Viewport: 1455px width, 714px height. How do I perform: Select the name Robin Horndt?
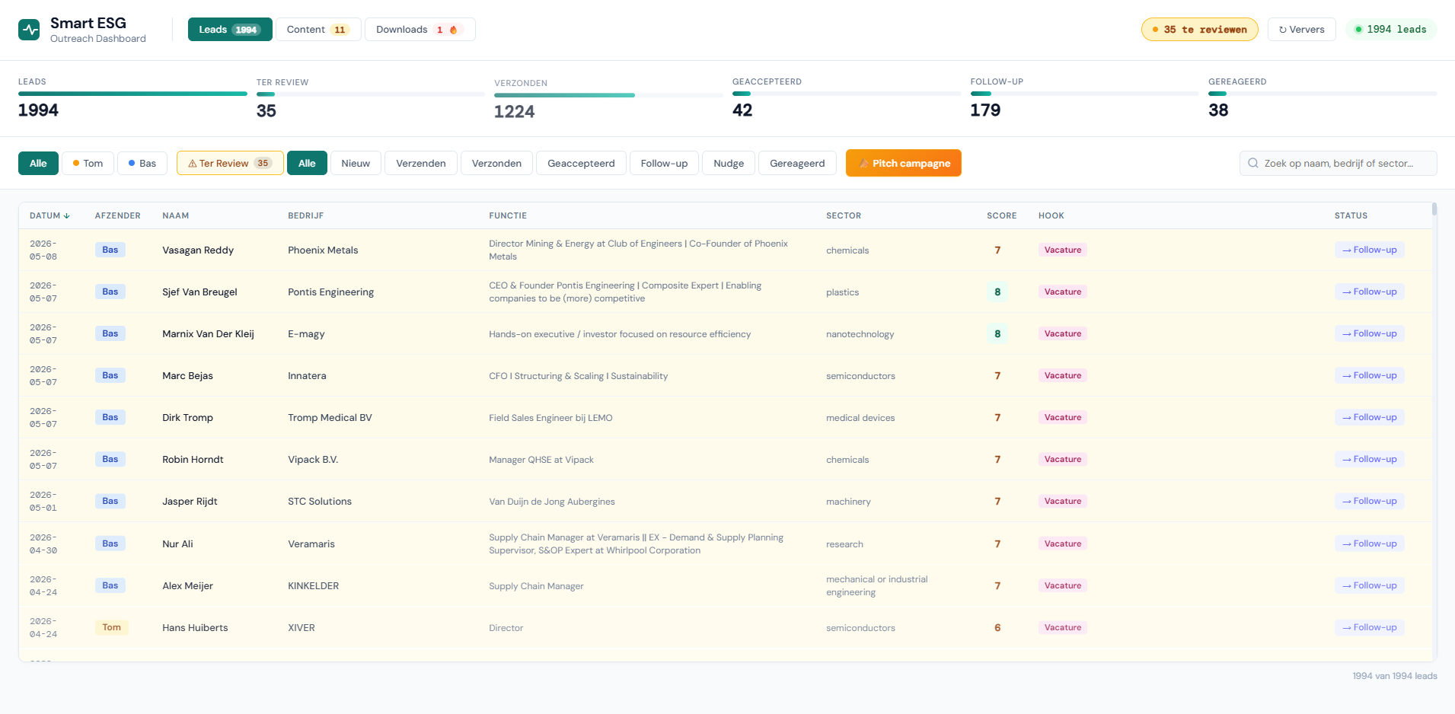click(193, 459)
